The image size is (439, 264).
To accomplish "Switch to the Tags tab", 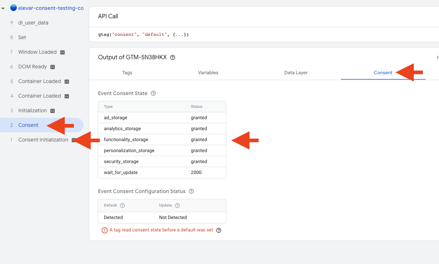I will (127, 73).
